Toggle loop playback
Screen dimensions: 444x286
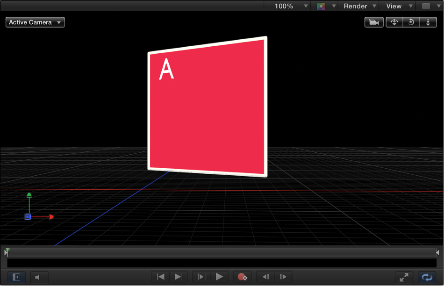tap(427, 277)
